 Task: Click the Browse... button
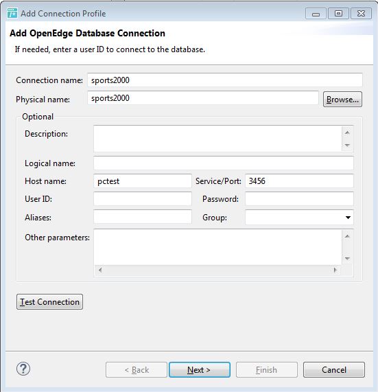[x=342, y=100]
